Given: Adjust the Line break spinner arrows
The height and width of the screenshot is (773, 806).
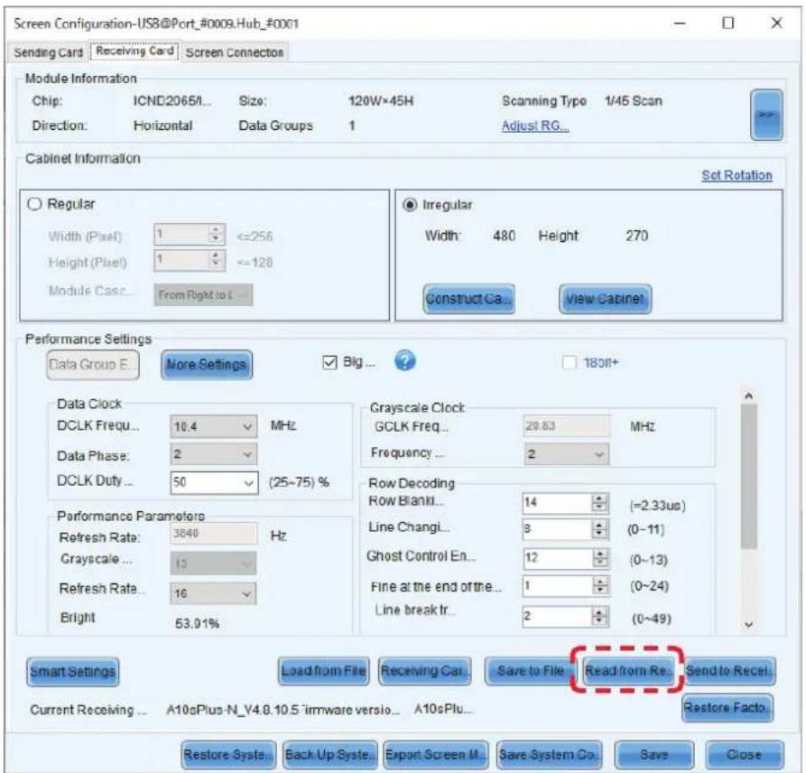Looking at the screenshot, I should (600, 616).
